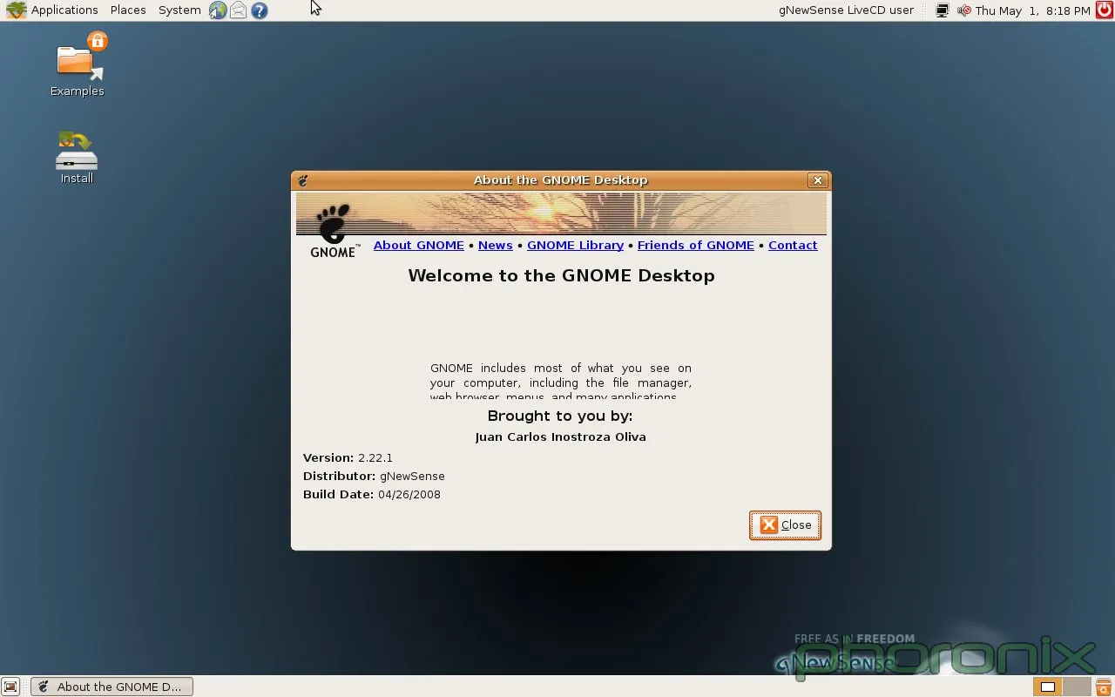Click the name Juan Carlos Inostroza Oliva
This screenshot has width=1115, height=697.
pyautogui.click(x=561, y=437)
